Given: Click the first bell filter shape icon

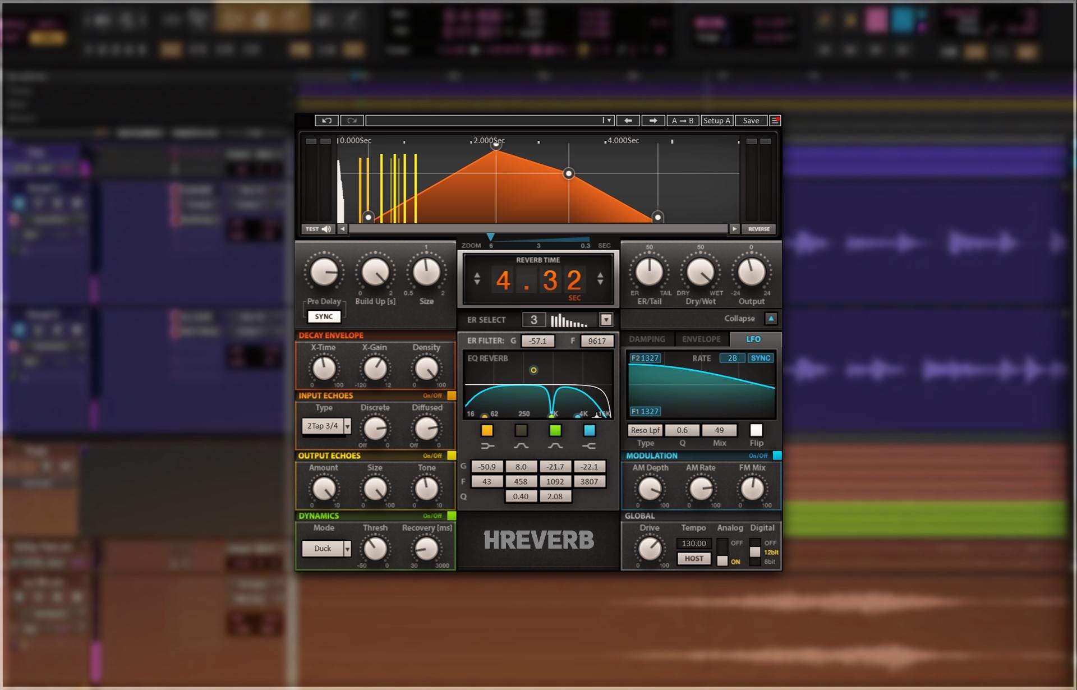Looking at the screenshot, I should (x=521, y=446).
